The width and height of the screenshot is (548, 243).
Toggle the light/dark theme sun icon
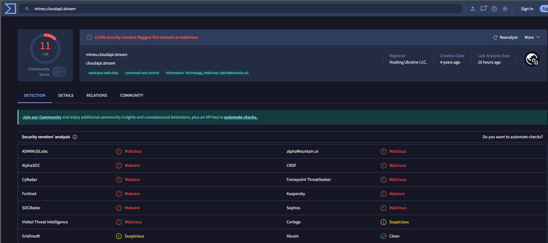click(x=505, y=9)
